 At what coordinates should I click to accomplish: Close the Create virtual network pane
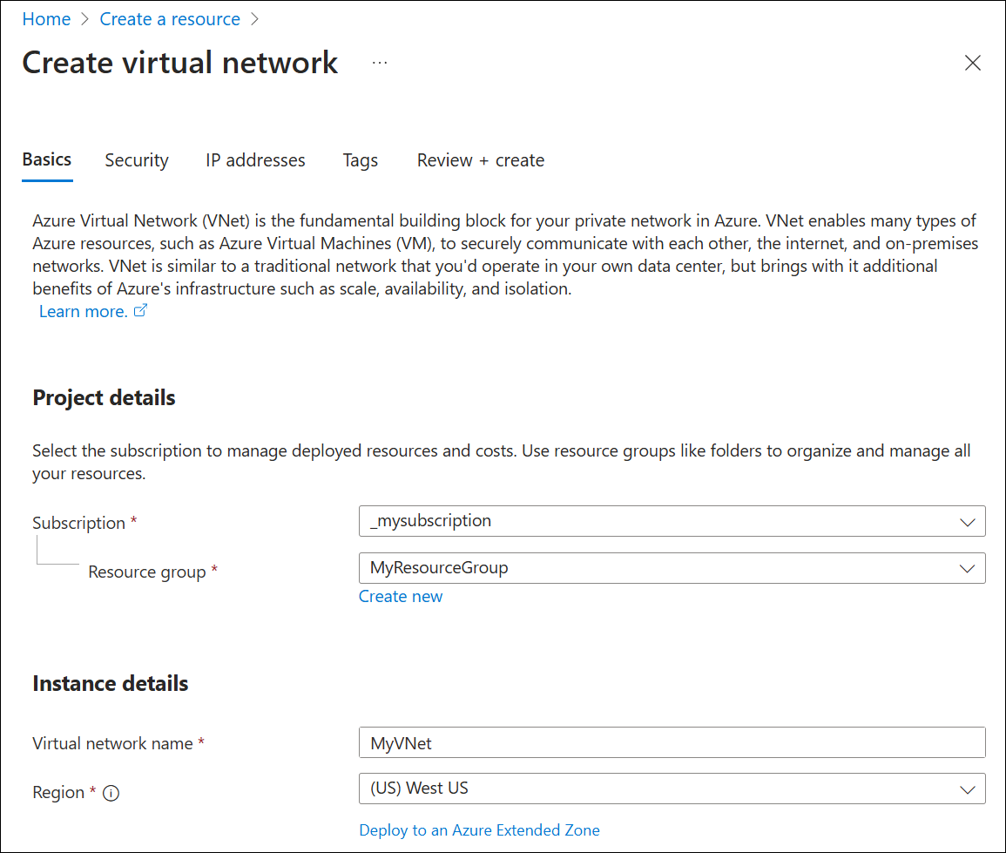(973, 62)
